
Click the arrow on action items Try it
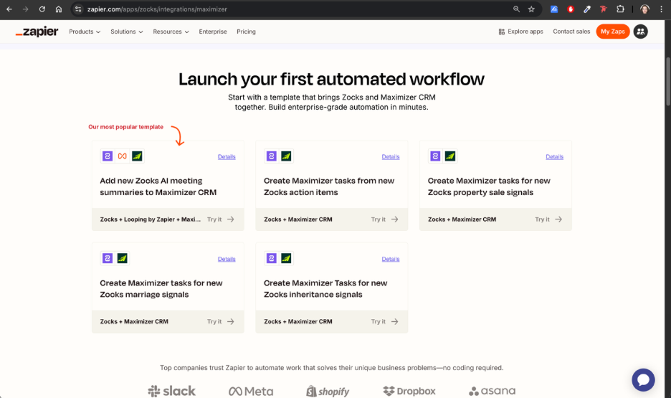(394, 219)
